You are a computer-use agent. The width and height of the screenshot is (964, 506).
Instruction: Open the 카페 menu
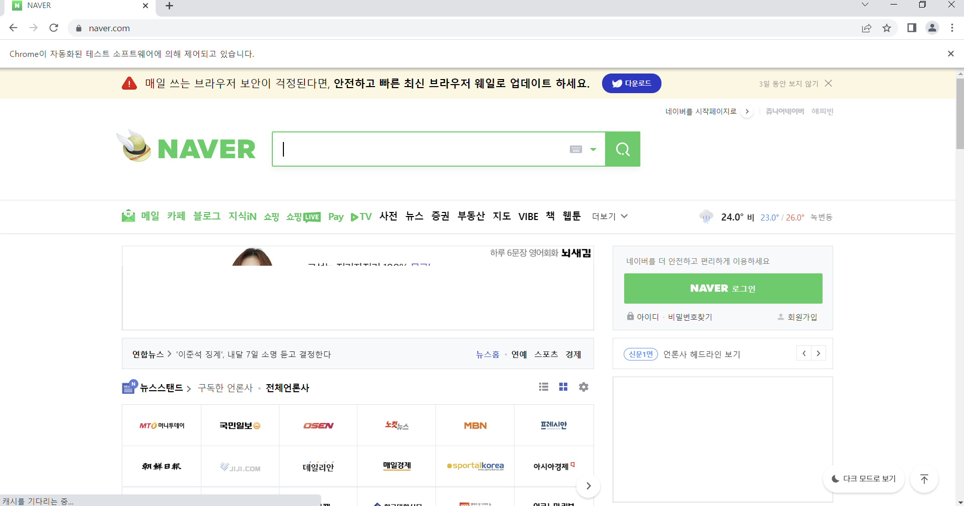[x=176, y=216]
